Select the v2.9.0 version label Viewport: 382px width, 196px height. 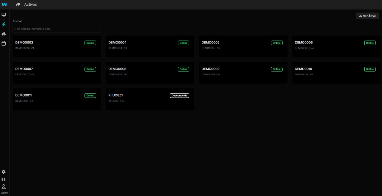pyautogui.click(x=4, y=193)
